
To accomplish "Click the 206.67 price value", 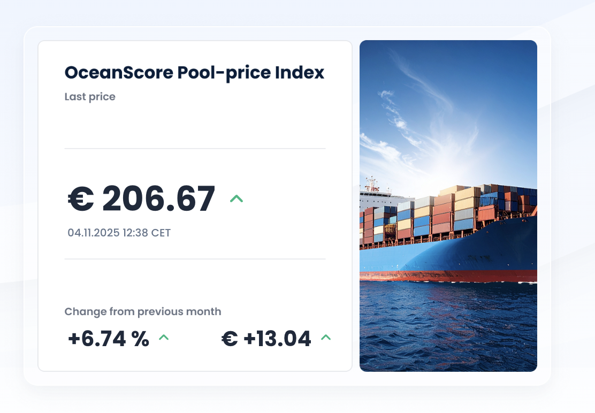I will (x=158, y=199).
